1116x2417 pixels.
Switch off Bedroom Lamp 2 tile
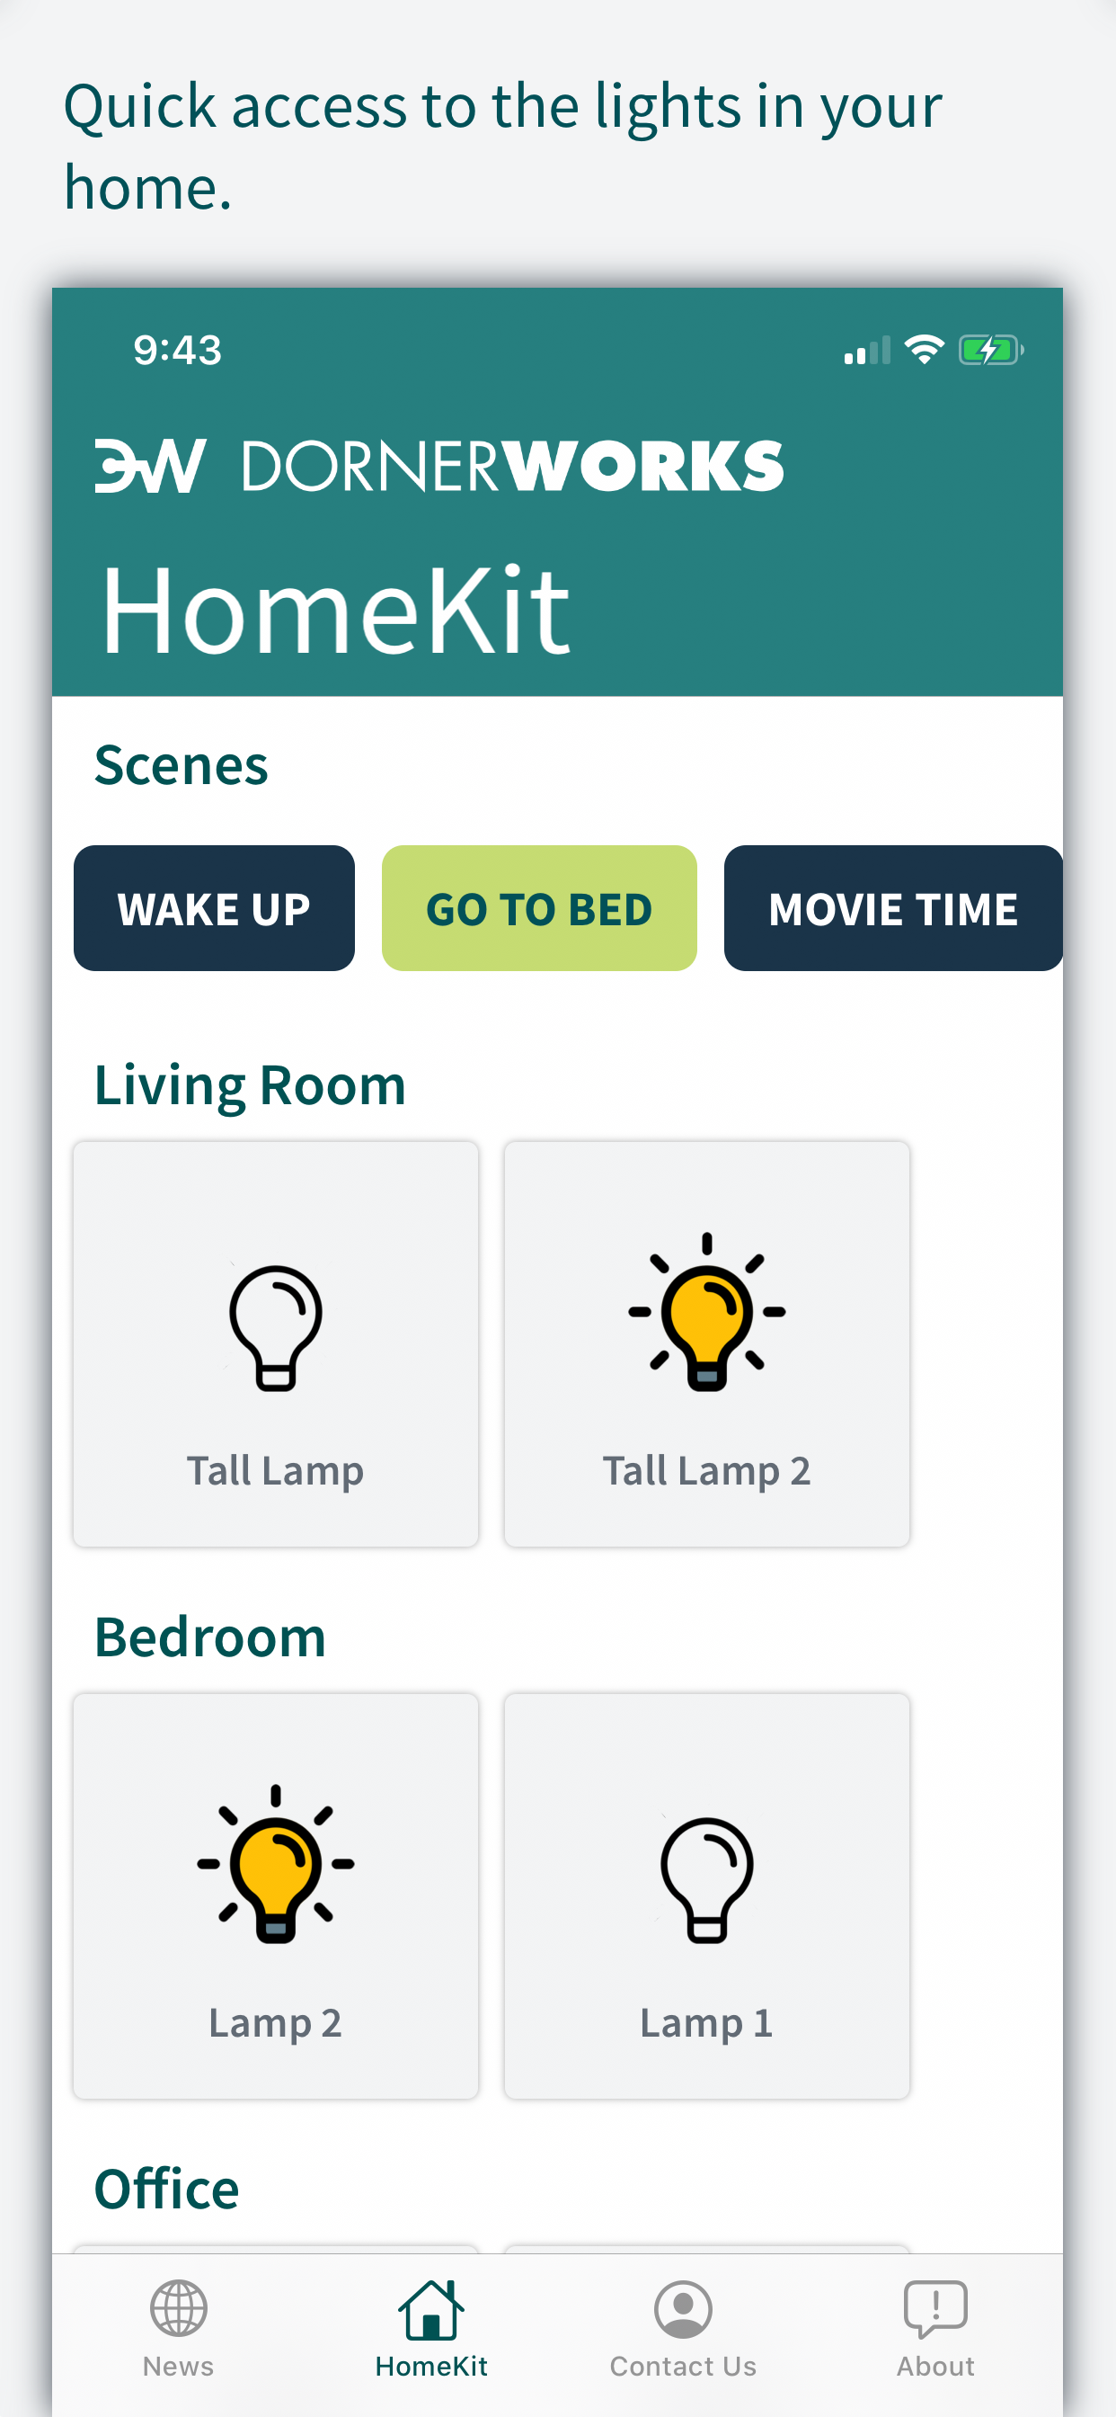[x=276, y=1895]
